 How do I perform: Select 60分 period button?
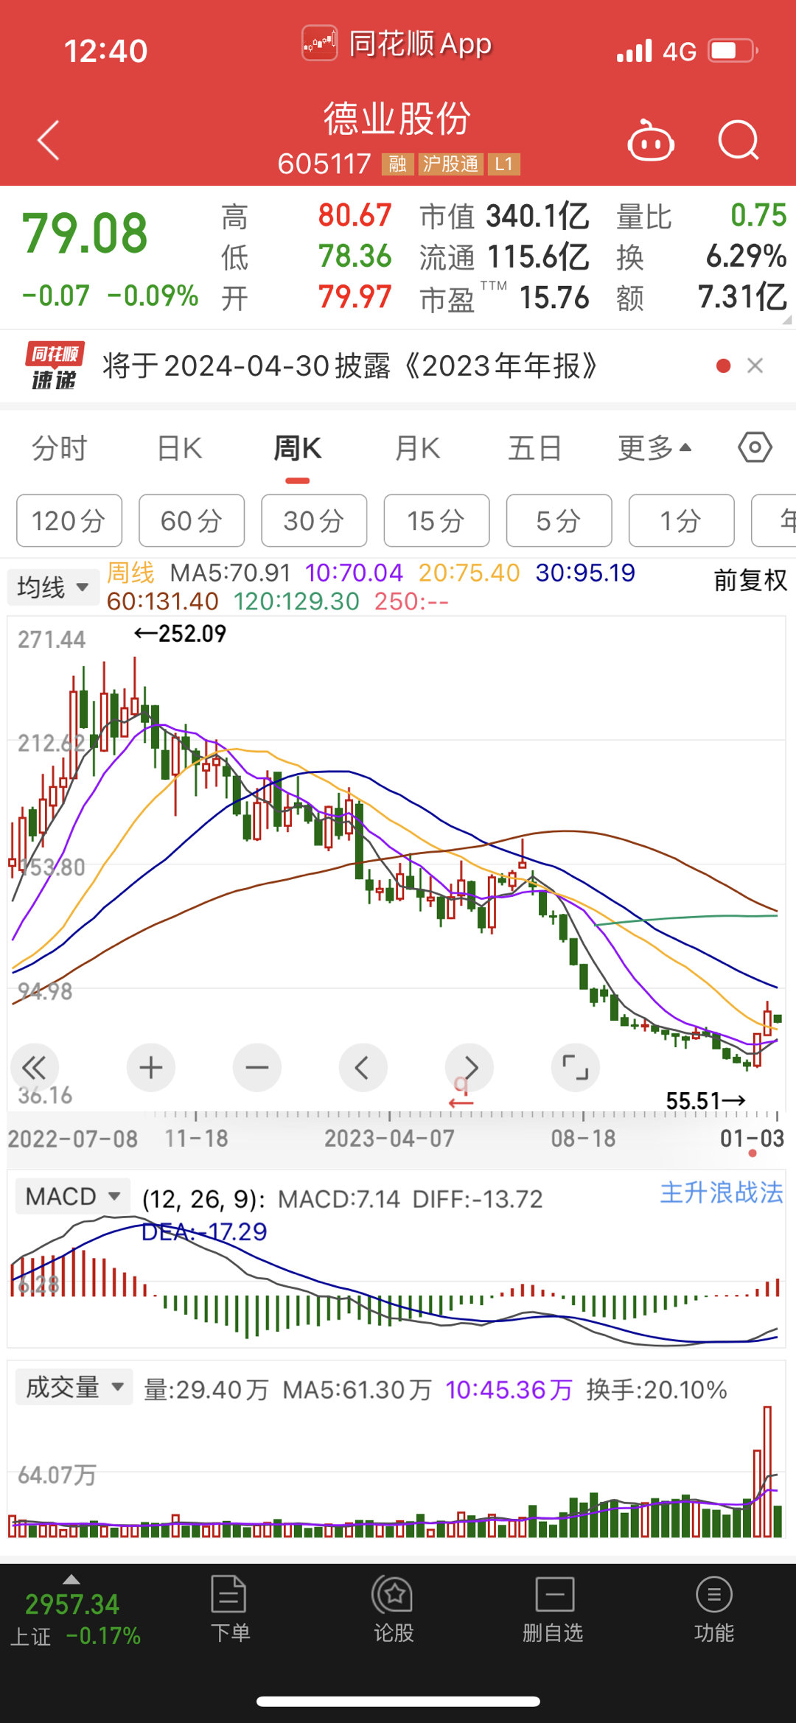[x=192, y=520]
